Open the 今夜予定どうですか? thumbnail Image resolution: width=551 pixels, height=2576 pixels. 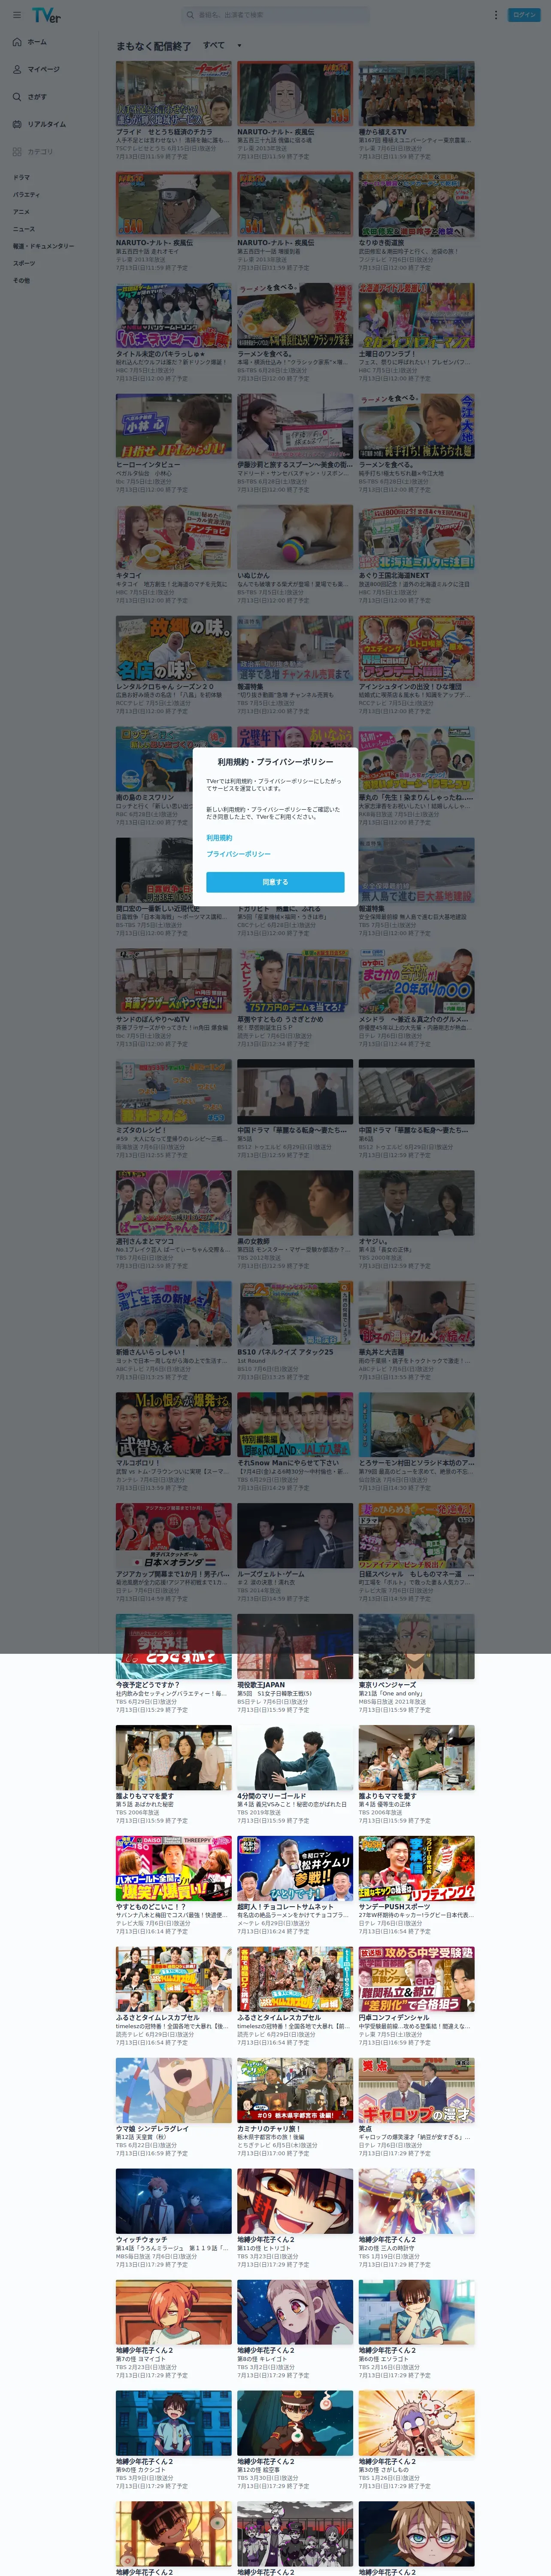173,1647
